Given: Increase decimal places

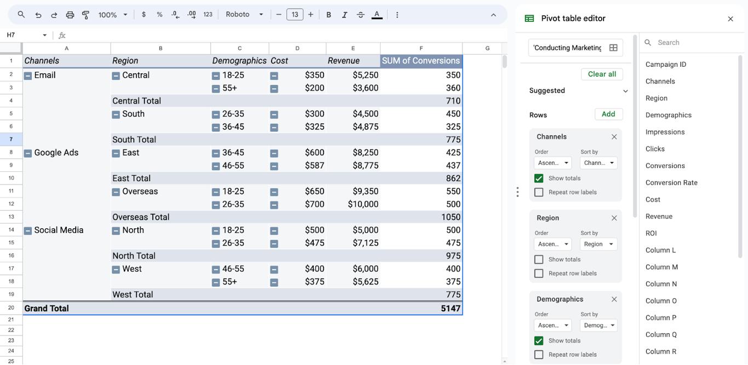Looking at the screenshot, I should [192, 15].
